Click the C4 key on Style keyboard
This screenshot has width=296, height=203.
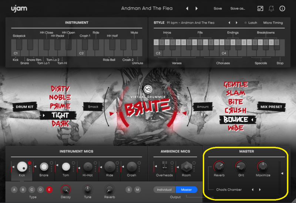pos(224,53)
